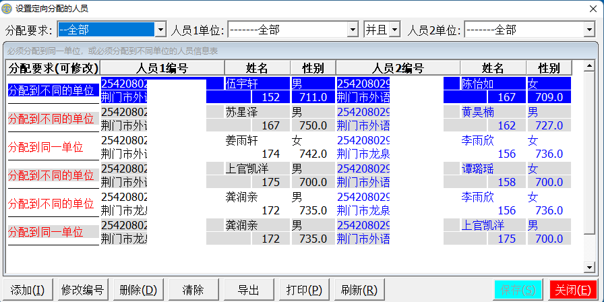Select the 分配要求(可修改) column header
Screen dimensions: 604x302
tap(53, 68)
